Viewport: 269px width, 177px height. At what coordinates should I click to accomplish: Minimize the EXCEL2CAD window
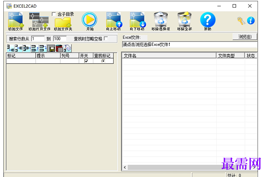point(219,6)
